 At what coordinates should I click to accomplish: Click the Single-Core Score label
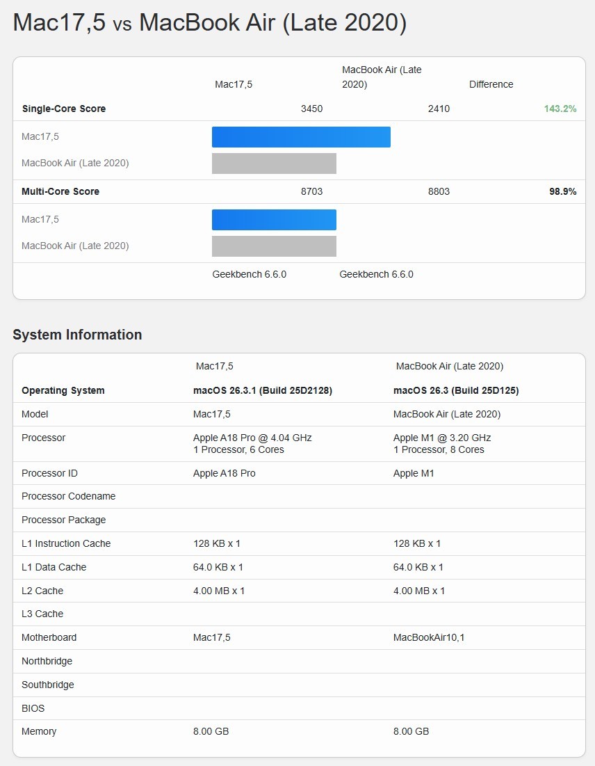pos(64,109)
